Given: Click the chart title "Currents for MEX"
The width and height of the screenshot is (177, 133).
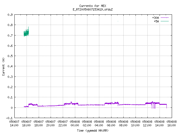Looking at the screenshot, I should pyautogui.click(x=93, y=6).
